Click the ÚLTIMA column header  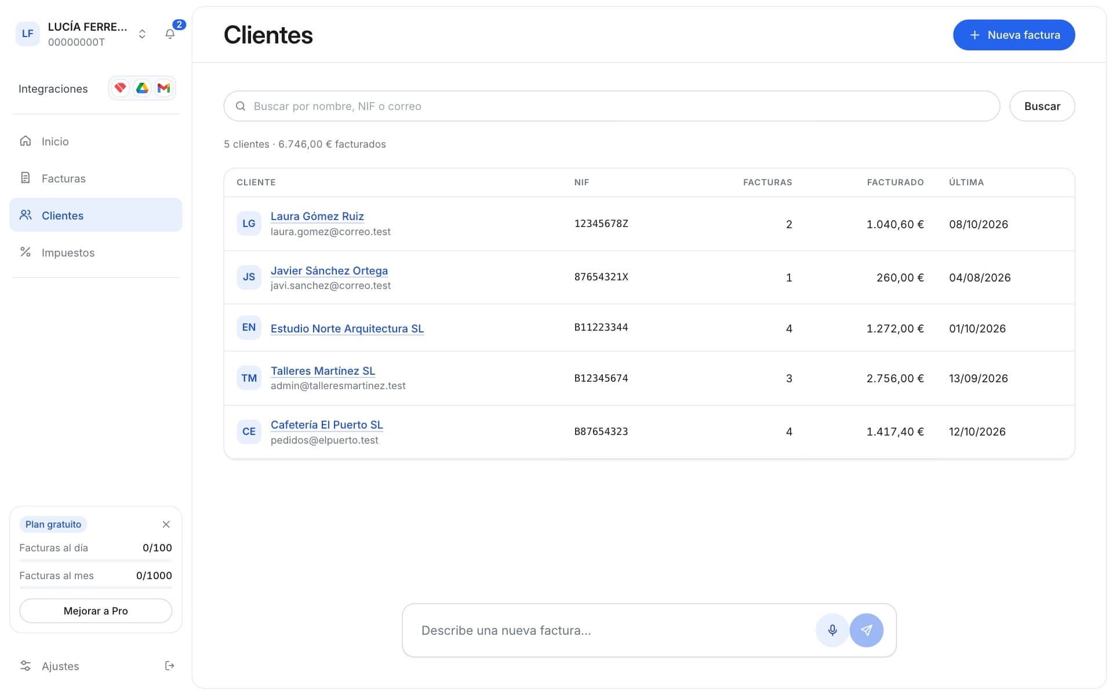point(966,182)
